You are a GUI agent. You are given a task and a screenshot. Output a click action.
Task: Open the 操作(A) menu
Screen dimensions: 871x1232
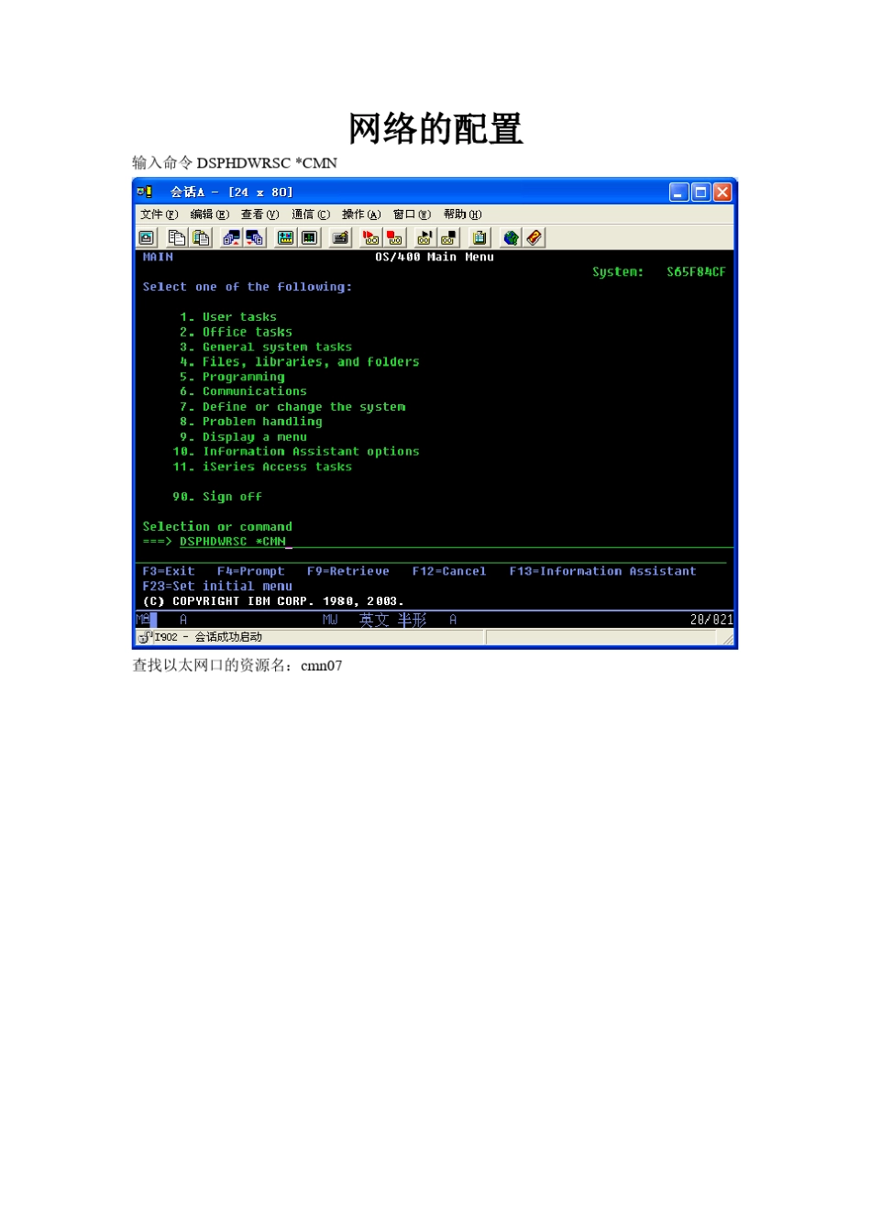361,214
